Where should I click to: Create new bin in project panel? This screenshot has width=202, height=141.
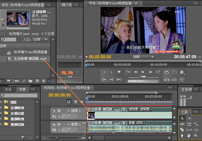[30, 81]
